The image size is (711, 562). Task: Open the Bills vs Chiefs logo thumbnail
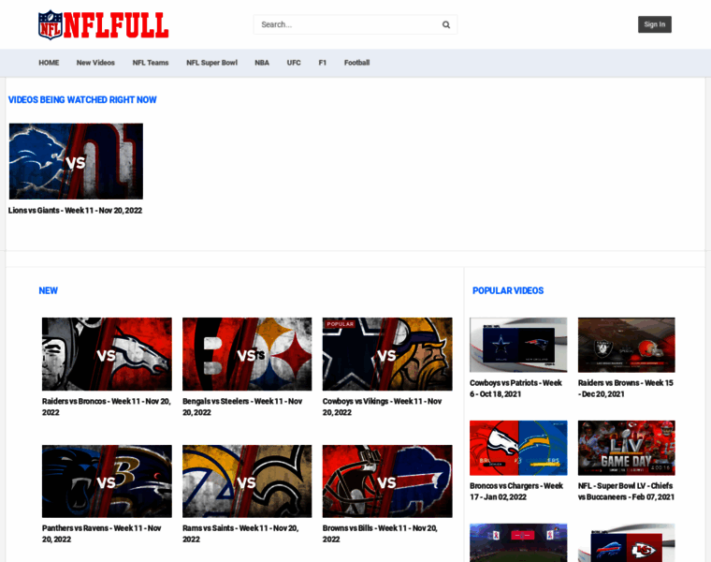click(x=626, y=543)
